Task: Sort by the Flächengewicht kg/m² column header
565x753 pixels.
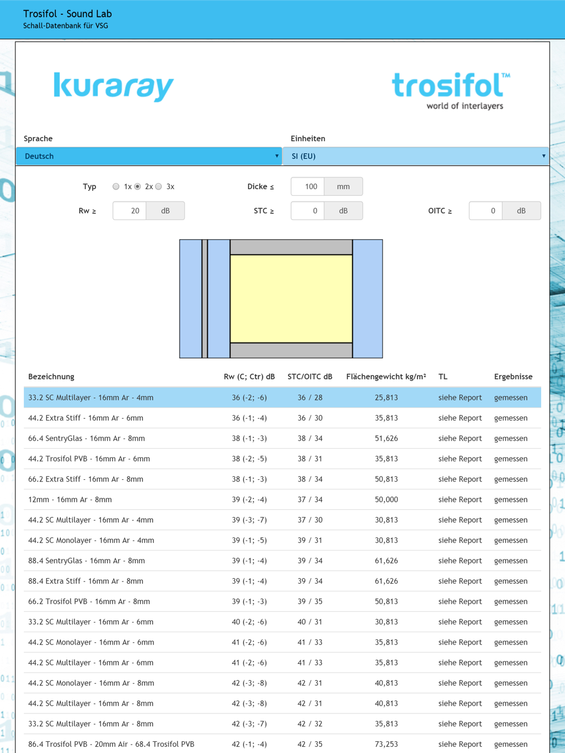Action: (x=386, y=376)
